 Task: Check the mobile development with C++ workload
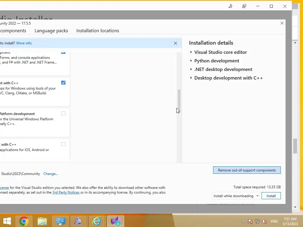tap(63, 144)
